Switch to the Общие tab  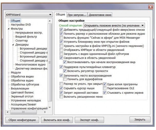point(60,15)
